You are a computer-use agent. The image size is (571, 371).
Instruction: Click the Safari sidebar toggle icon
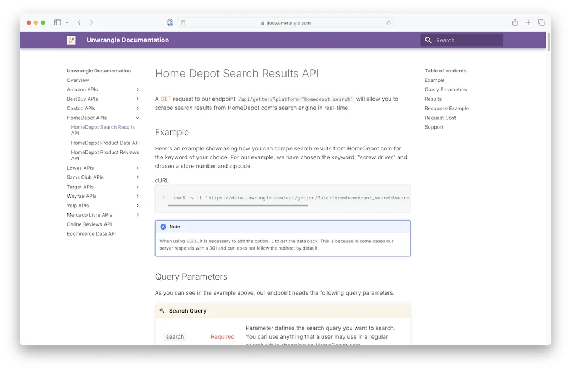pos(57,23)
